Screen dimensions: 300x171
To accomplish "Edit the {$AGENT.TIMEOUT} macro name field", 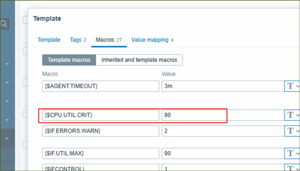I will coord(101,86).
